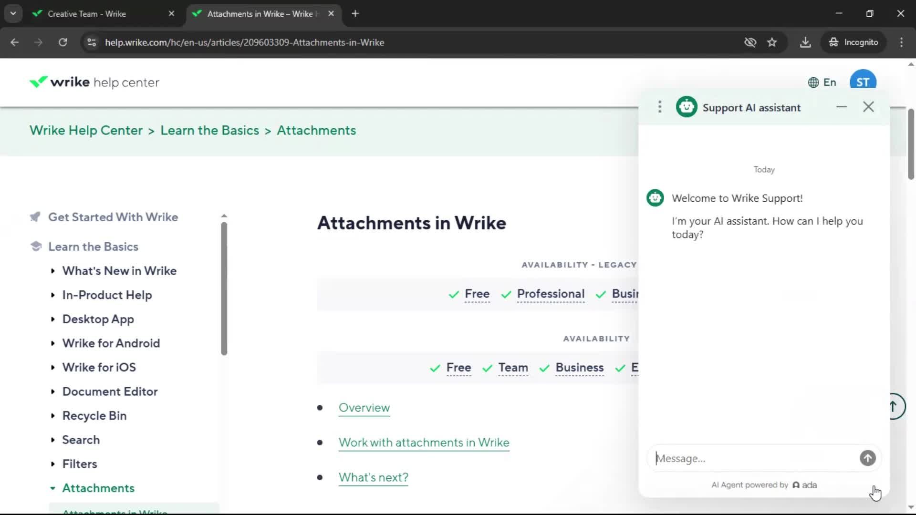The height and width of the screenshot is (515, 916).
Task: Open the chat options three-dot menu
Action: (x=660, y=107)
